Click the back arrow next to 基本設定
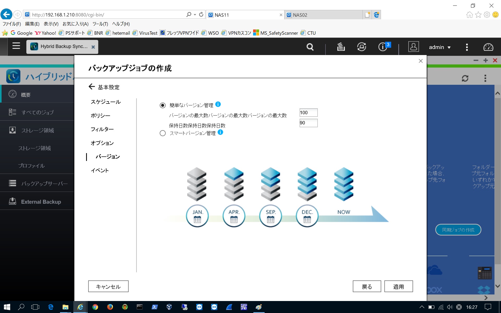 pos(92,87)
